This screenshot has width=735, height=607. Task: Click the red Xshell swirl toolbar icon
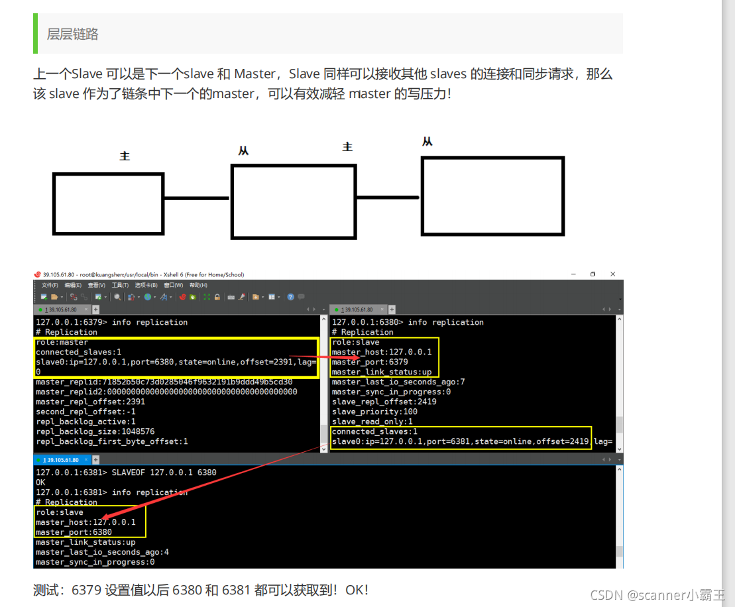click(183, 297)
